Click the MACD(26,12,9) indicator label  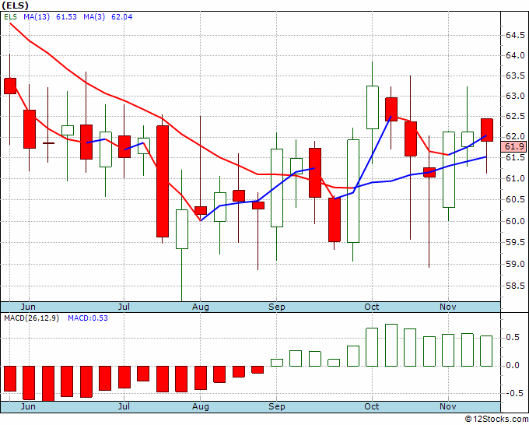point(31,318)
